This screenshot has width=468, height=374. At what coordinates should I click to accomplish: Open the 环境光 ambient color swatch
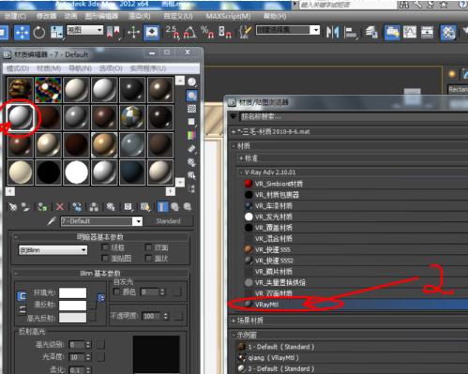72,292
